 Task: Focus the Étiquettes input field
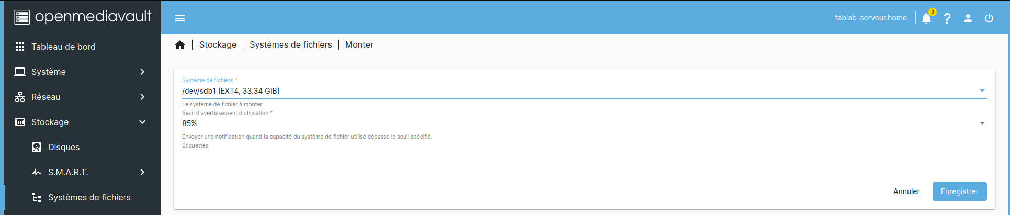[x=584, y=157]
